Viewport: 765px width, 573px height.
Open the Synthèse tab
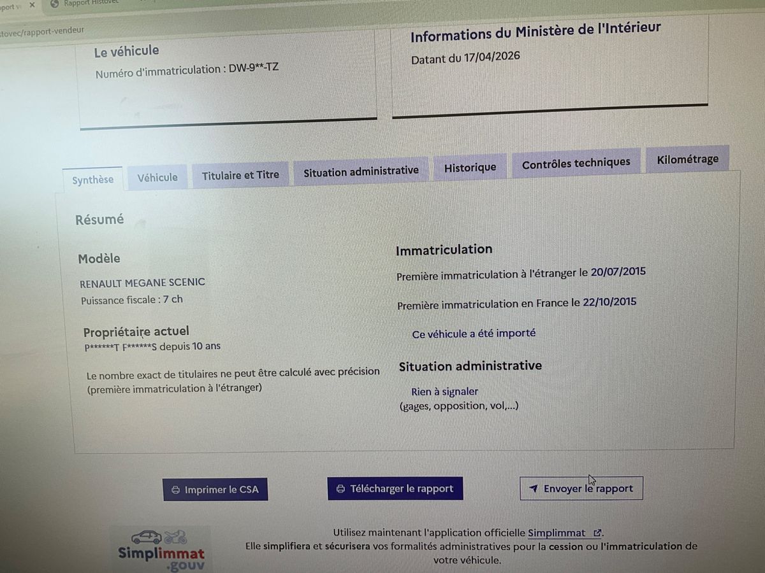pos(93,180)
